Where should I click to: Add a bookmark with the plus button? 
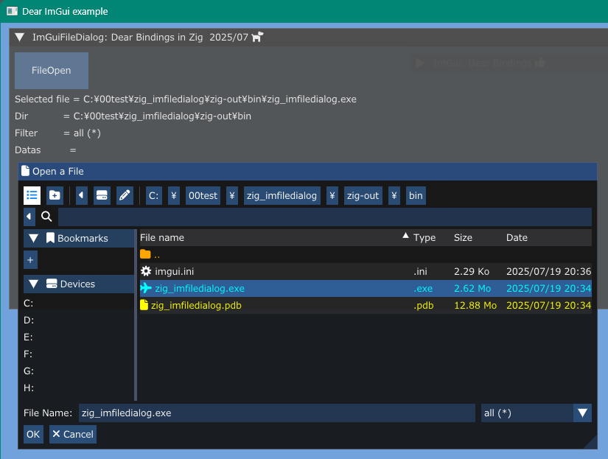pyautogui.click(x=31, y=260)
